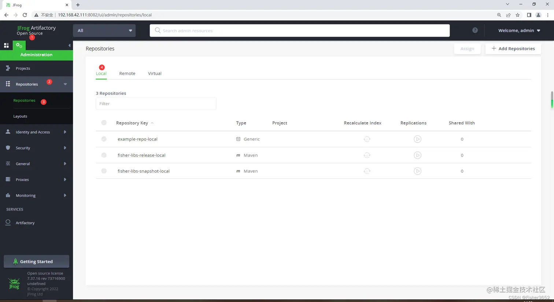The width and height of the screenshot is (554, 302).
Task: Click the browser share icon
Action: pyautogui.click(x=508, y=15)
